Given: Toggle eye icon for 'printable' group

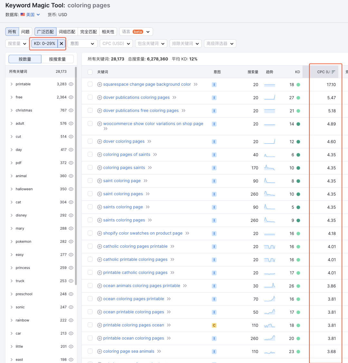Looking at the screenshot, I should [x=71, y=84].
